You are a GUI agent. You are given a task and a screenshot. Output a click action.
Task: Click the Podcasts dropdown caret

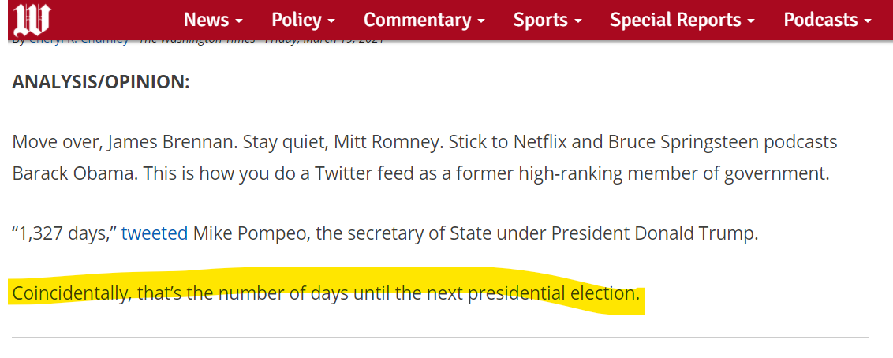point(868,21)
